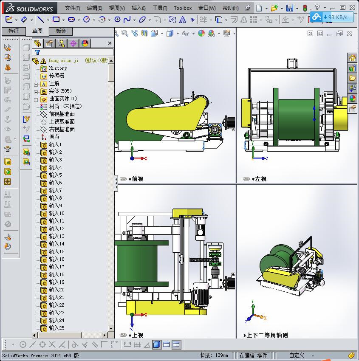Click the feature tree scroll down arrow

coord(111,329)
